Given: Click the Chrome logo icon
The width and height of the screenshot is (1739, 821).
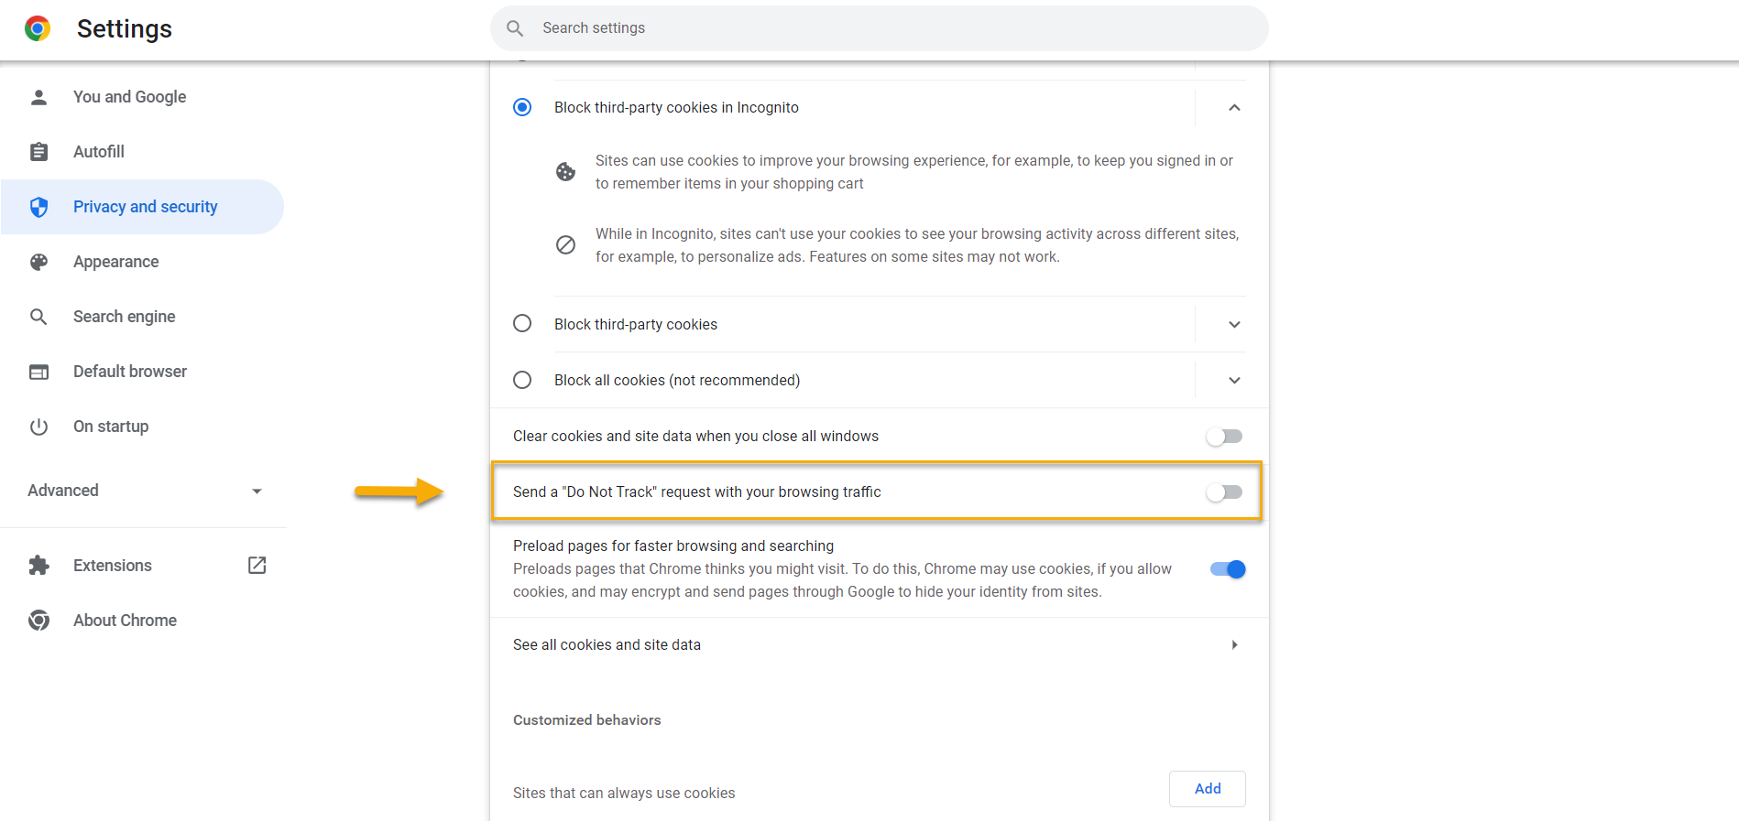Looking at the screenshot, I should click(38, 28).
